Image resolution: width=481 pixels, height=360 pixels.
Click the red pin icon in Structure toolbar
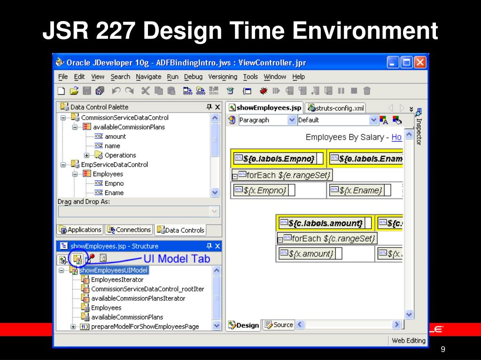pyautogui.click(x=91, y=259)
